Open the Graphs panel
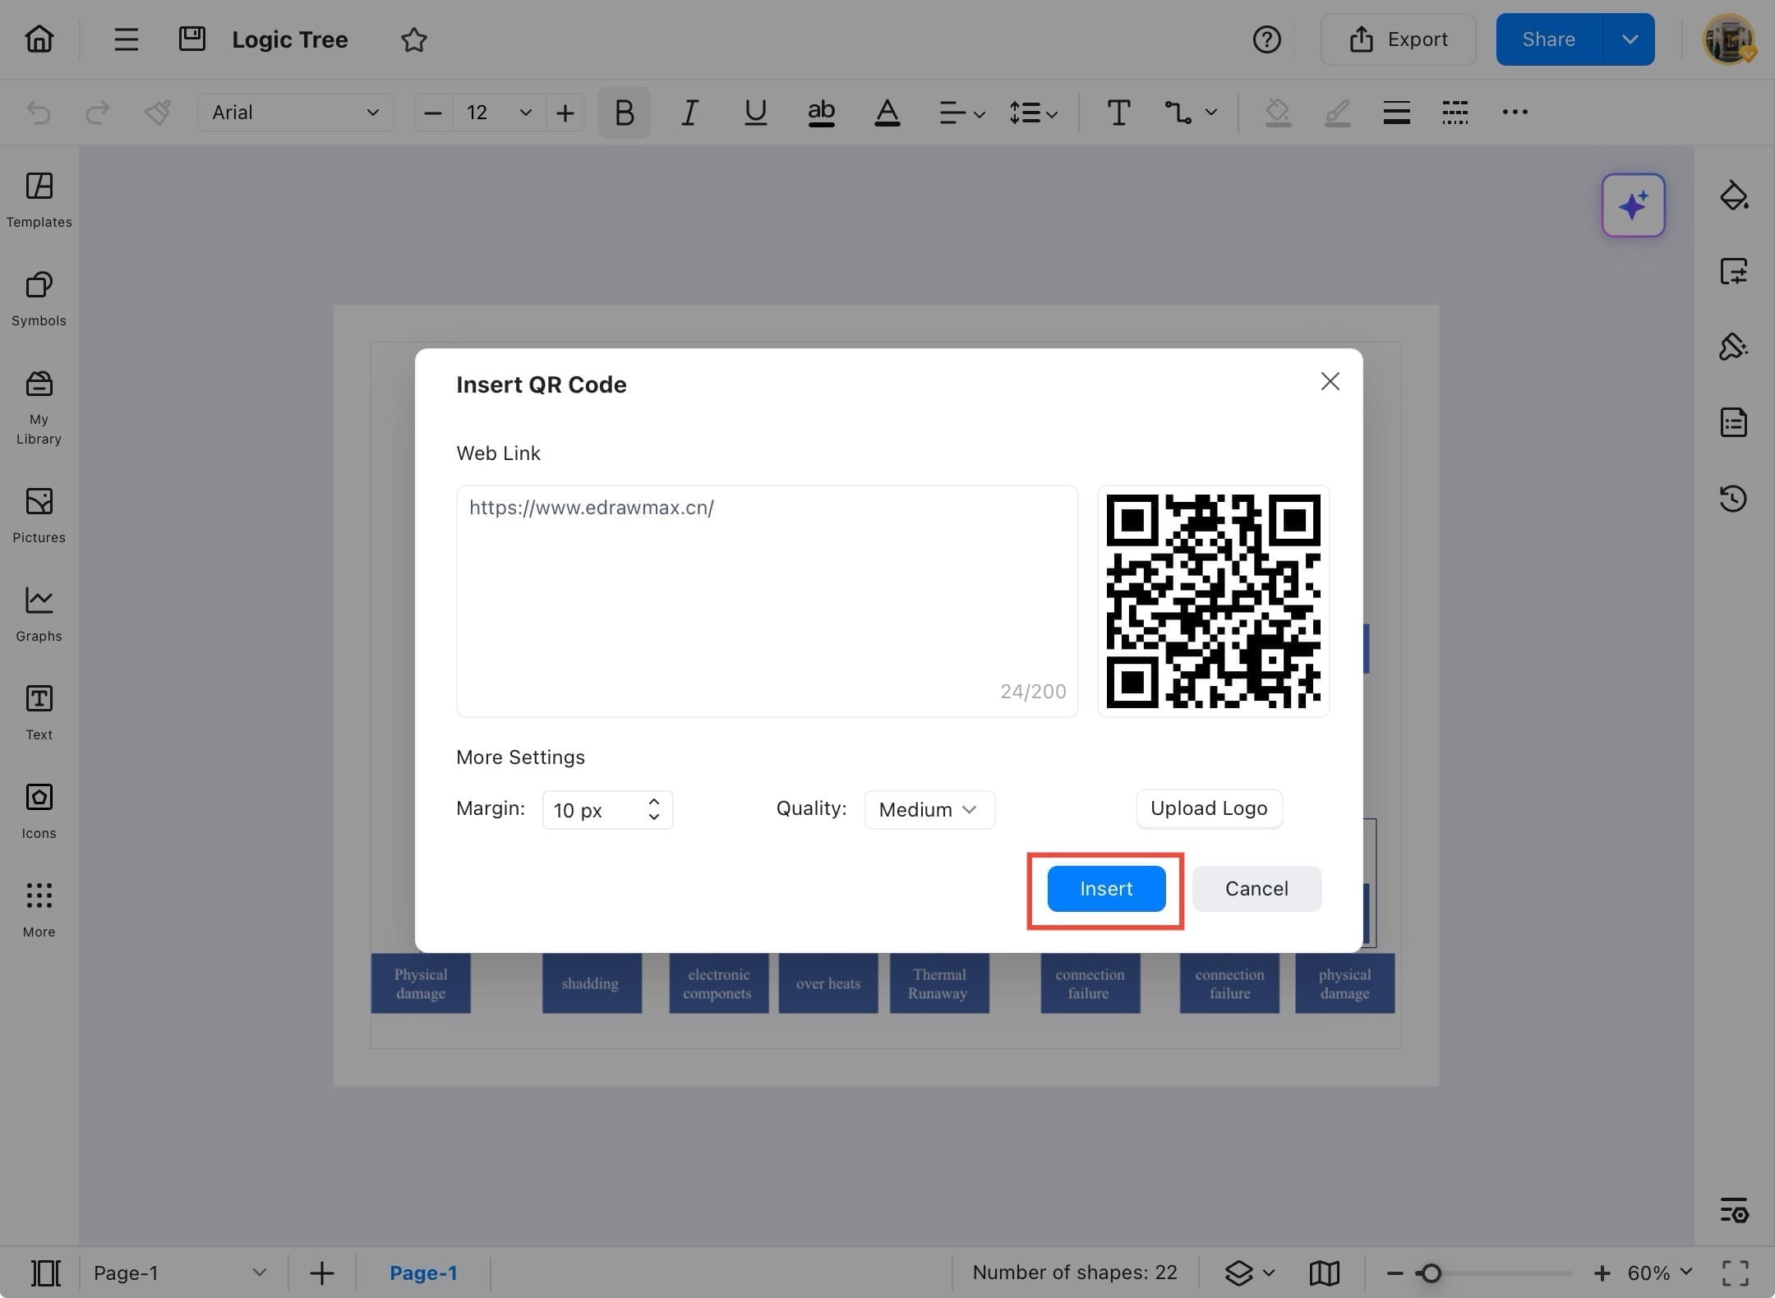 click(39, 613)
